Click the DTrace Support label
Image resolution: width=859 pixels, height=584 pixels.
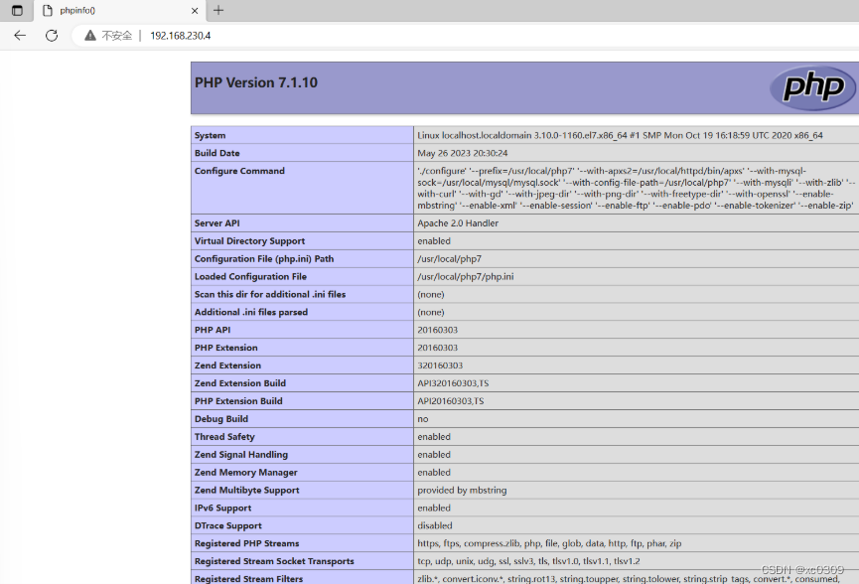(x=227, y=526)
